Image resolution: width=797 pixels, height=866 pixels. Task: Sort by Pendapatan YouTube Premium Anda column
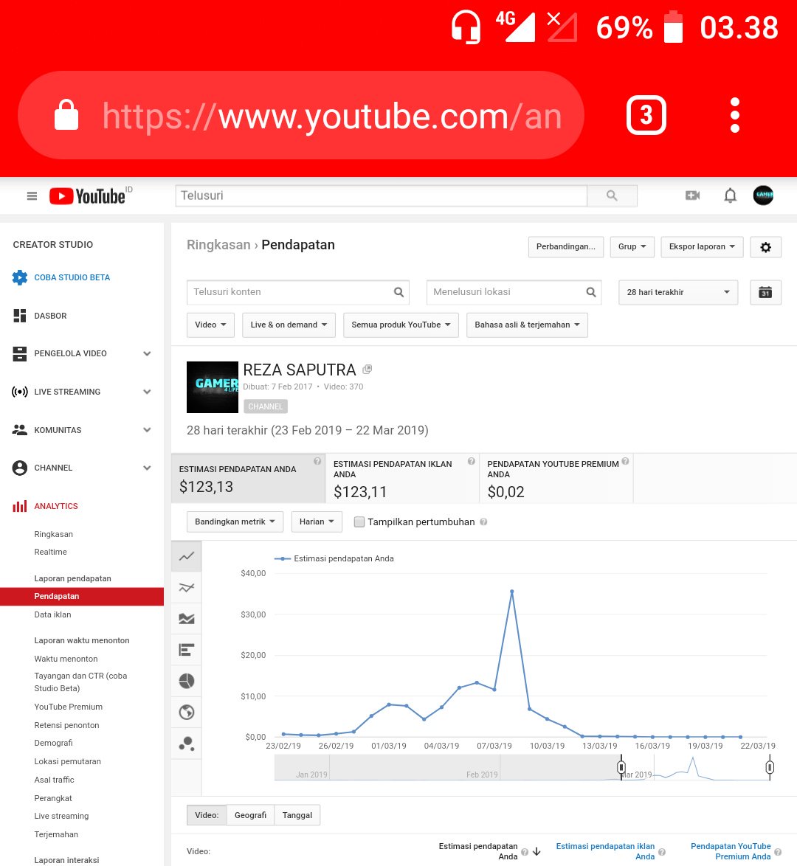point(730,851)
